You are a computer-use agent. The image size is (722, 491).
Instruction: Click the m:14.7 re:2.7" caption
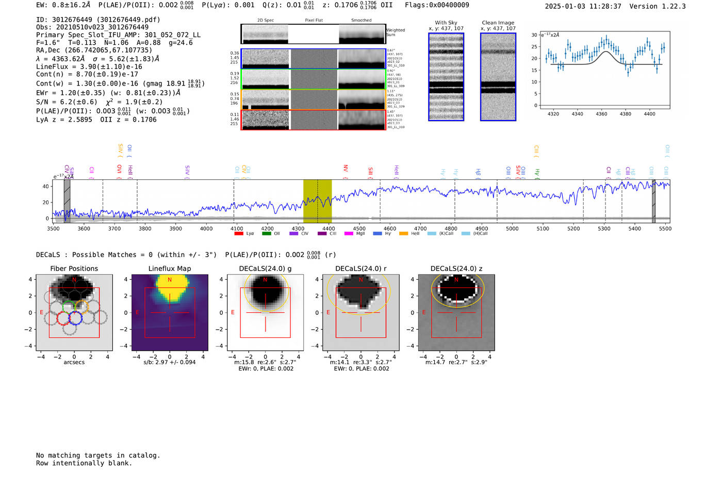click(x=456, y=362)
